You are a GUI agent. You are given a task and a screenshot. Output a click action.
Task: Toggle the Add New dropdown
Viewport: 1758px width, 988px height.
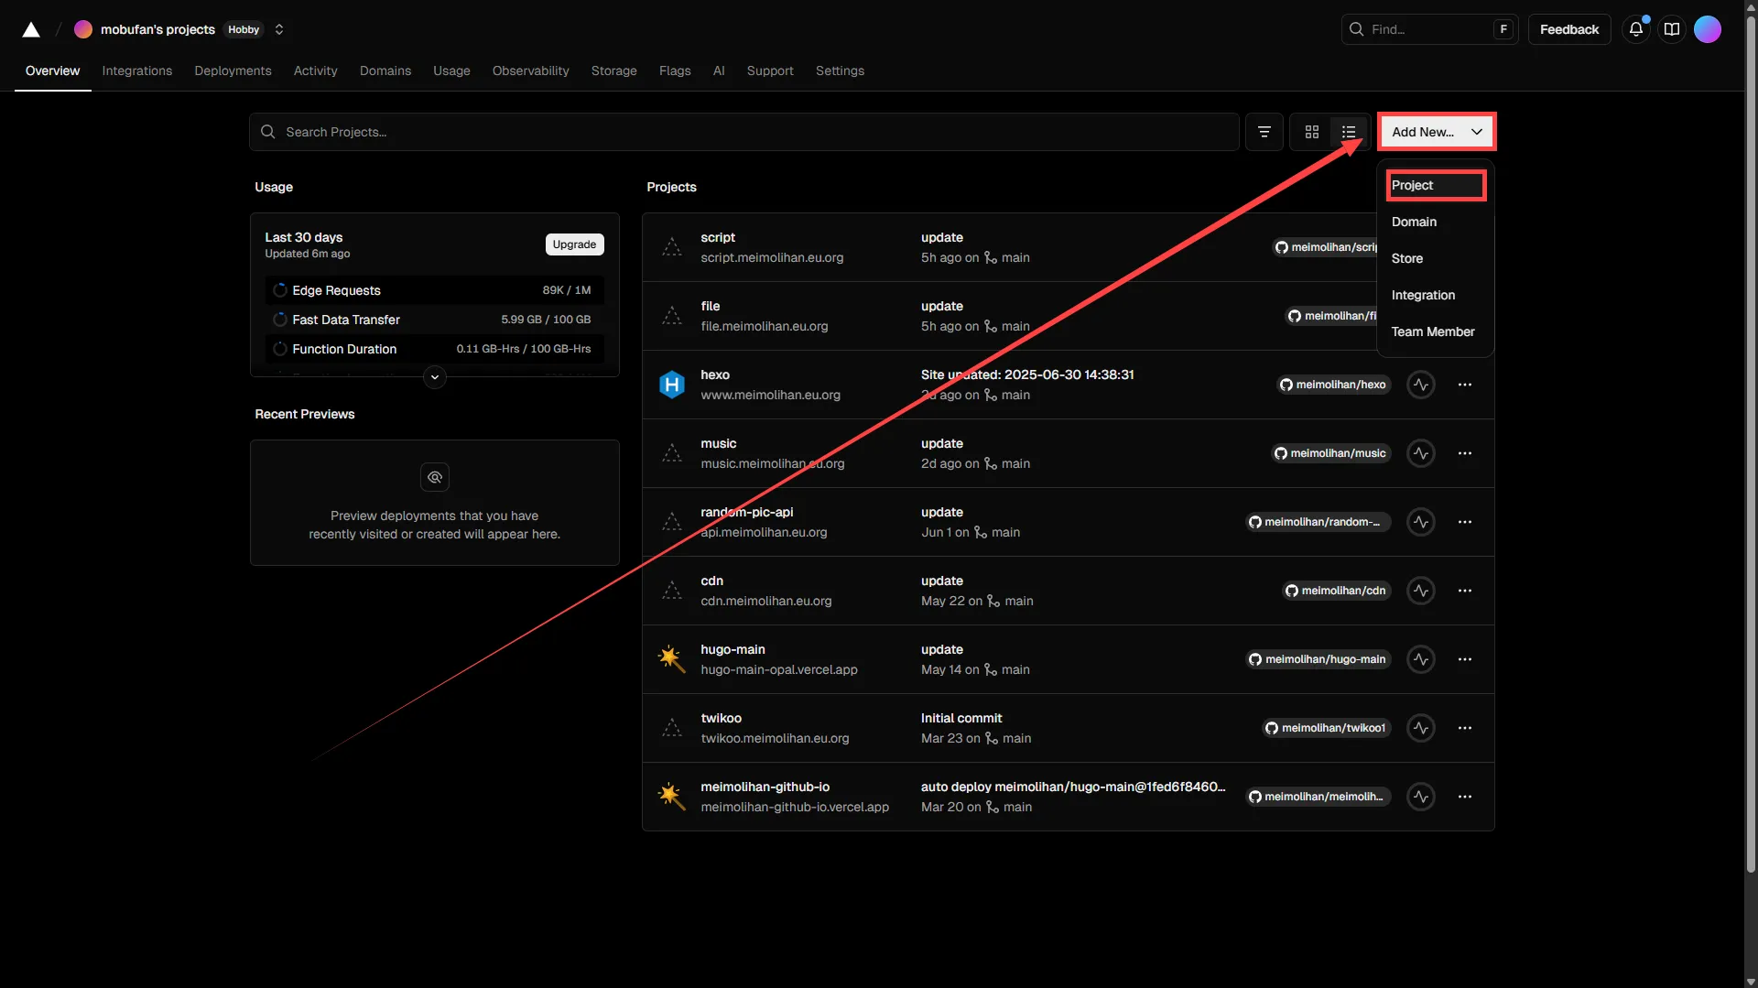click(x=1436, y=132)
